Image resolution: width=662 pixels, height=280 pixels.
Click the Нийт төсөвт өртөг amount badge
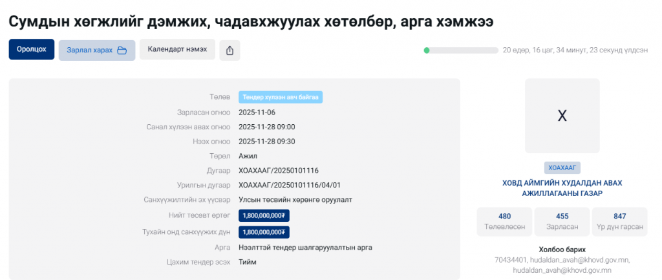(x=264, y=216)
